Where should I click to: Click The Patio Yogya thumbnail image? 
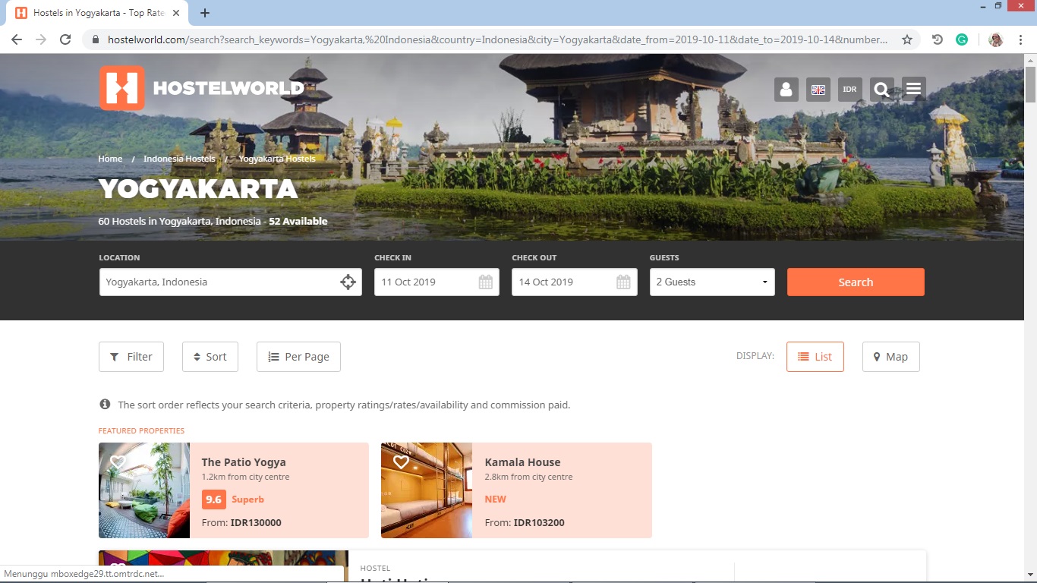[x=144, y=490]
